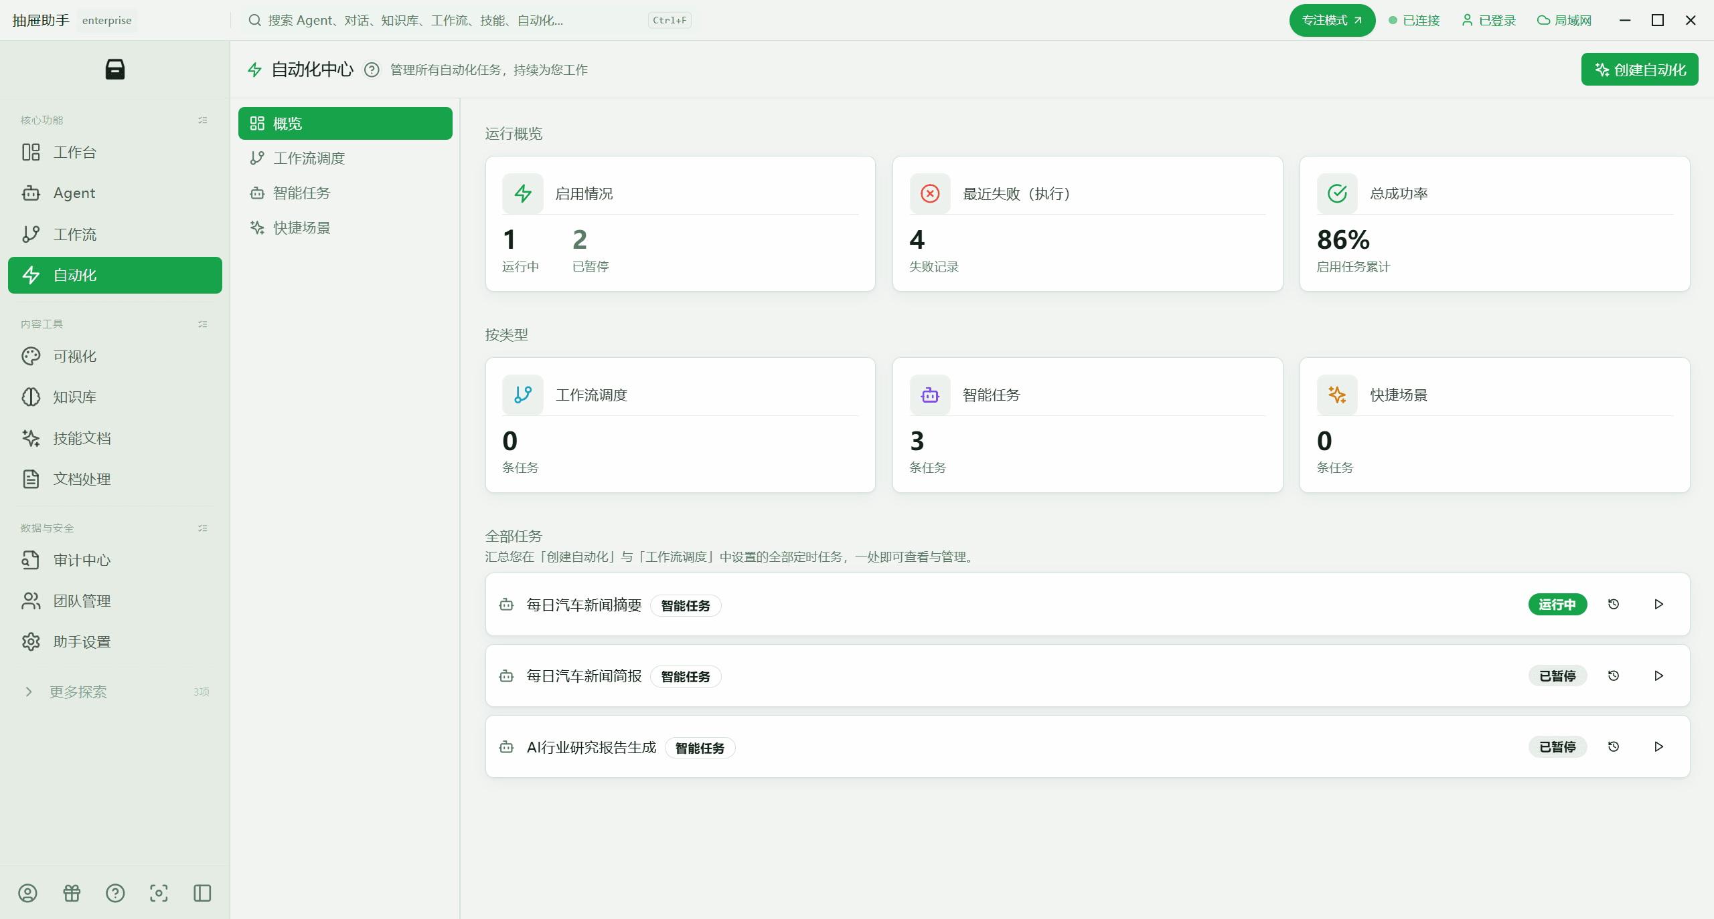Screen dimensions: 1714x919
Task: Open history icon for AI行业研究报告生成
Action: click(x=1614, y=746)
